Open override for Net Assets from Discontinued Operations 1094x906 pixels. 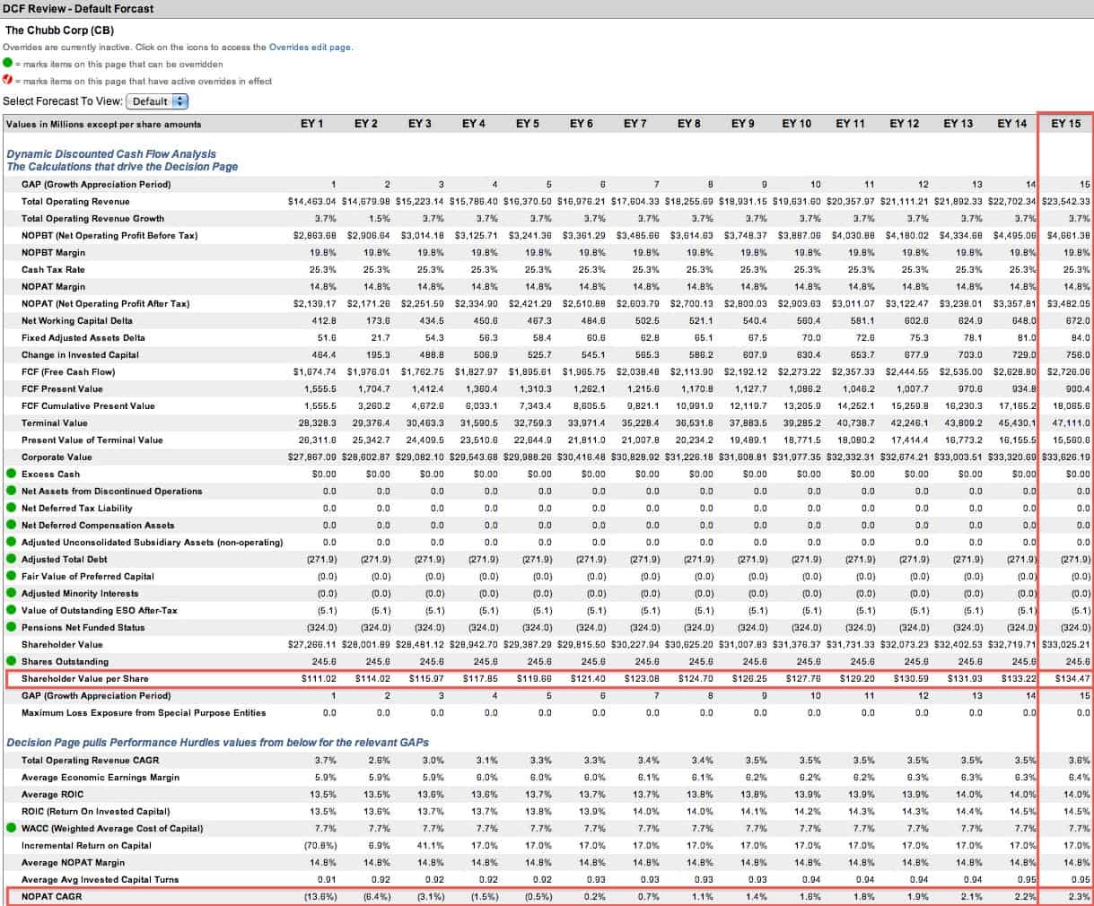coord(11,491)
